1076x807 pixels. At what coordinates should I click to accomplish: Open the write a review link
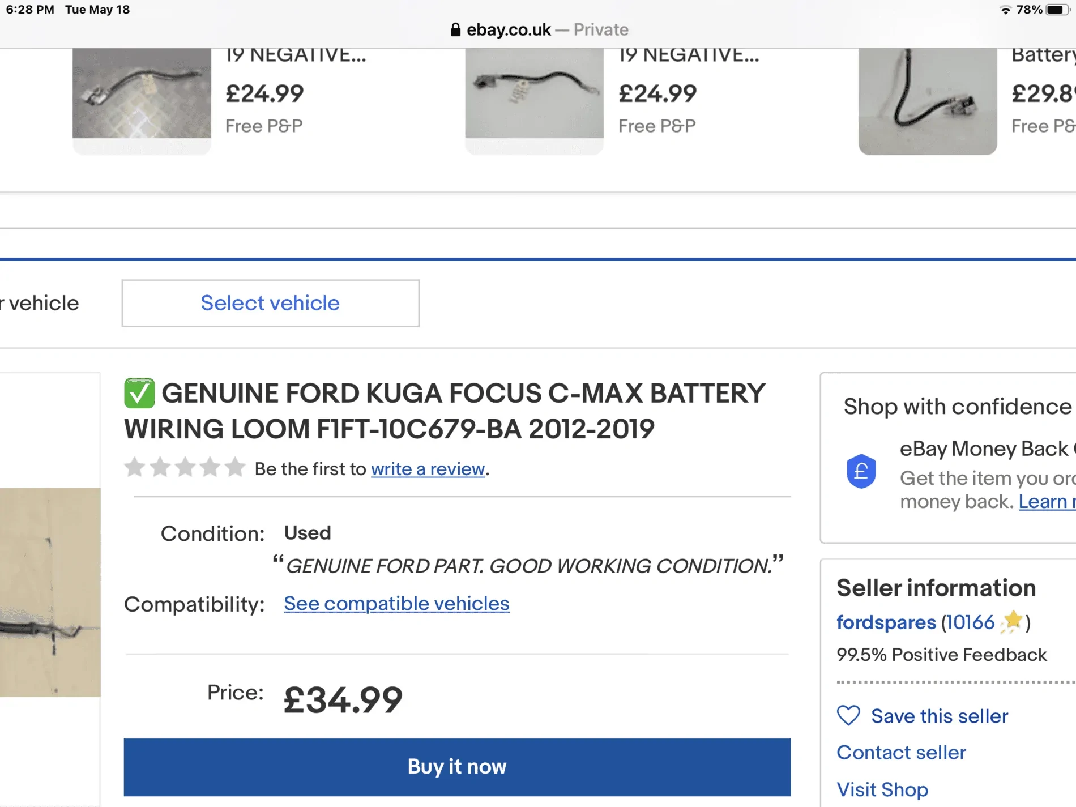[x=428, y=469]
